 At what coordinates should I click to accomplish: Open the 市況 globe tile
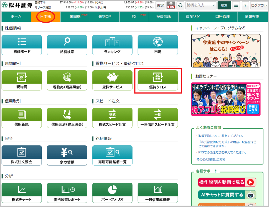pyautogui.click(x=158, y=45)
